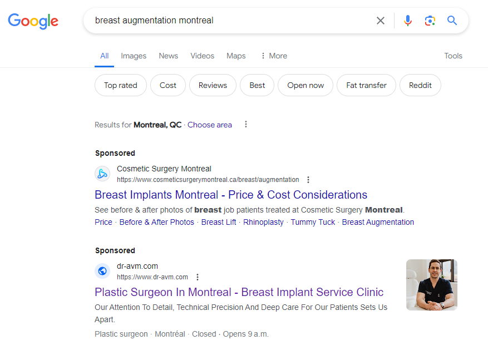The height and width of the screenshot is (345, 488).
Task: Open the three-dot menu beside Choose area
Action: (x=245, y=125)
